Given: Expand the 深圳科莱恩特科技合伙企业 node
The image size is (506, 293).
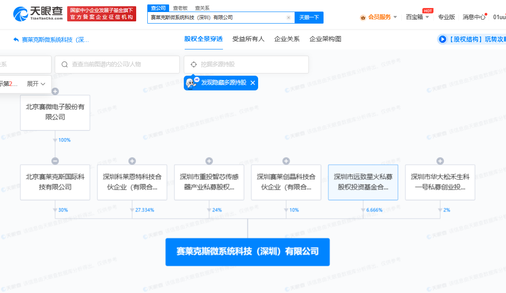Looking at the screenshot, I should click(x=132, y=161).
